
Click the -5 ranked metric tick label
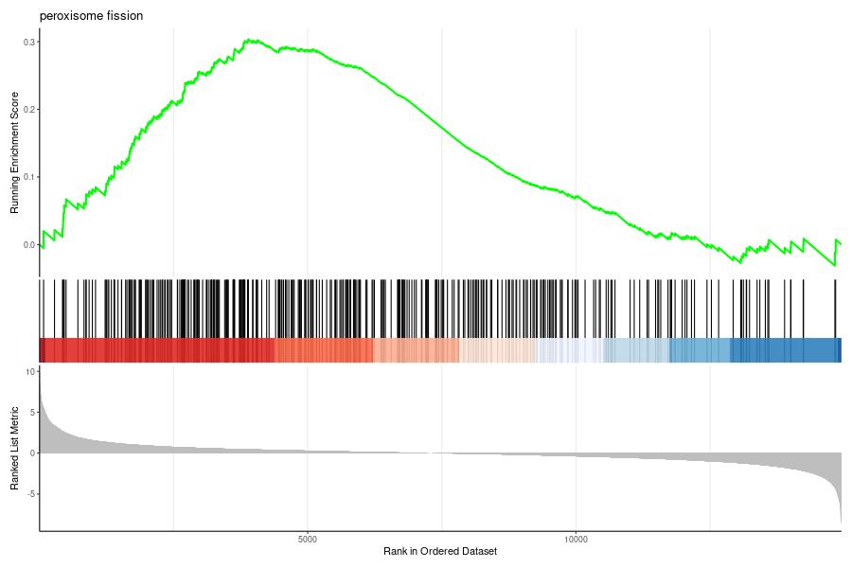click(x=30, y=493)
